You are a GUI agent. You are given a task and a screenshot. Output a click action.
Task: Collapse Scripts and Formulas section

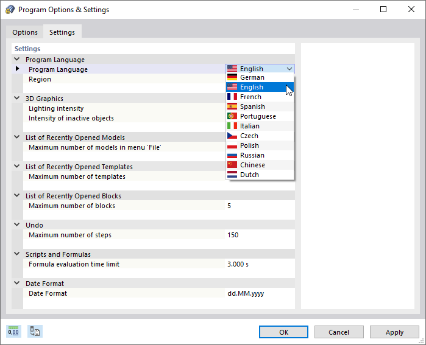pyautogui.click(x=16, y=254)
